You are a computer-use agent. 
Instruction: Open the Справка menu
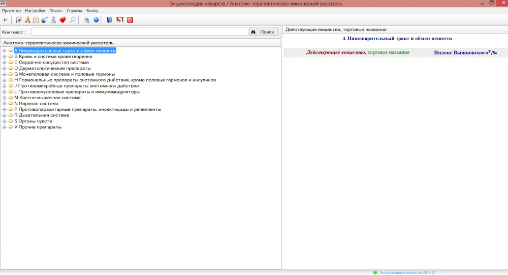tap(74, 11)
